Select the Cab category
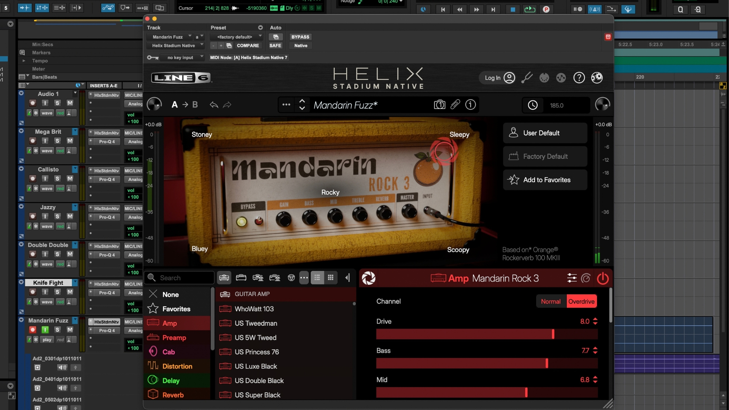Image resolution: width=729 pixels, height=410 pixels. pos(177,352)
